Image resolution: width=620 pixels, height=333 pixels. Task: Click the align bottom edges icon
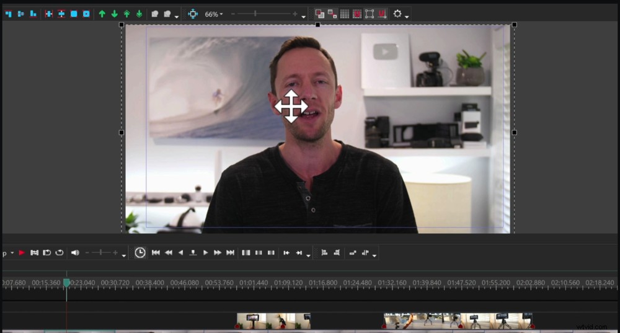pos(33,14)
